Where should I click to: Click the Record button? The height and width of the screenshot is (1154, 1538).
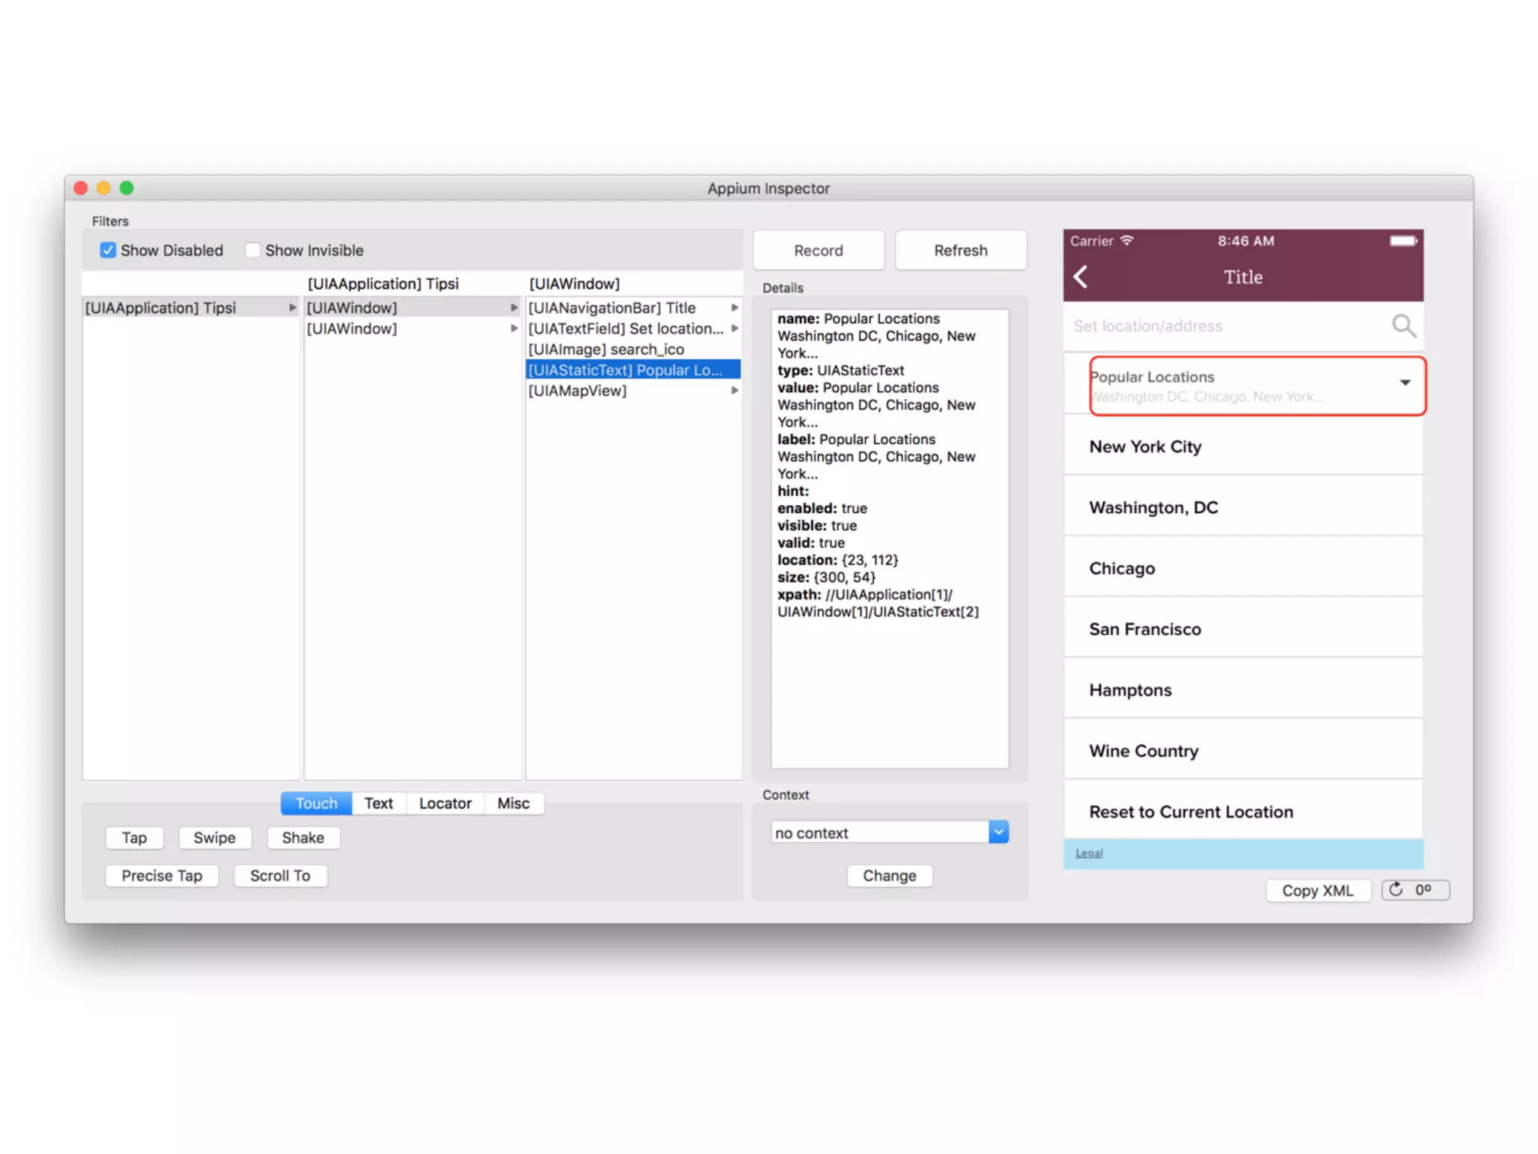(x=818, y=250)
